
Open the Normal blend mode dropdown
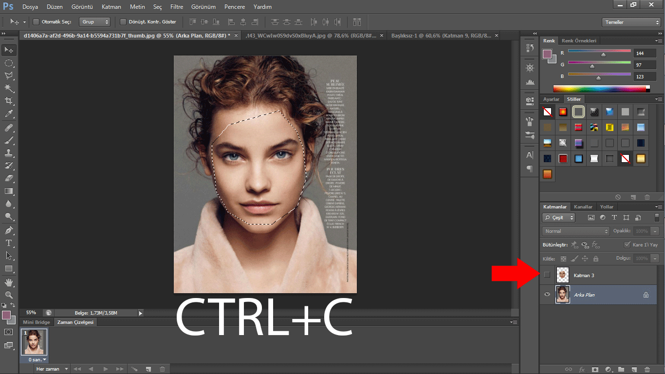click(x=575, y=231)
